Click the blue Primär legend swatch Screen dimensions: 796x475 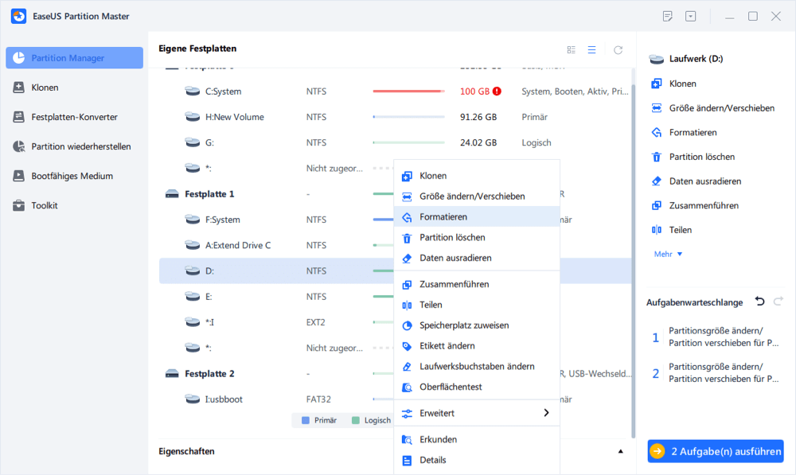[x=306, y=420]
